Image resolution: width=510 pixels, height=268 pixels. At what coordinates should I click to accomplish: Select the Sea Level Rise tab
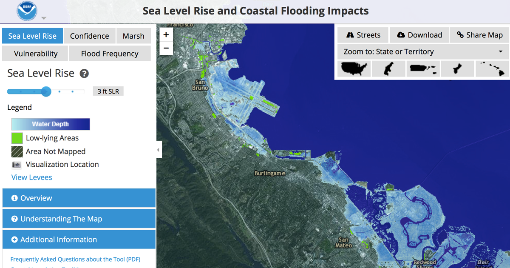[x=32, y=36]
